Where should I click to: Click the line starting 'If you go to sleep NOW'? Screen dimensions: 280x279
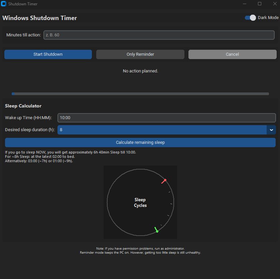(x=71, y=152)
